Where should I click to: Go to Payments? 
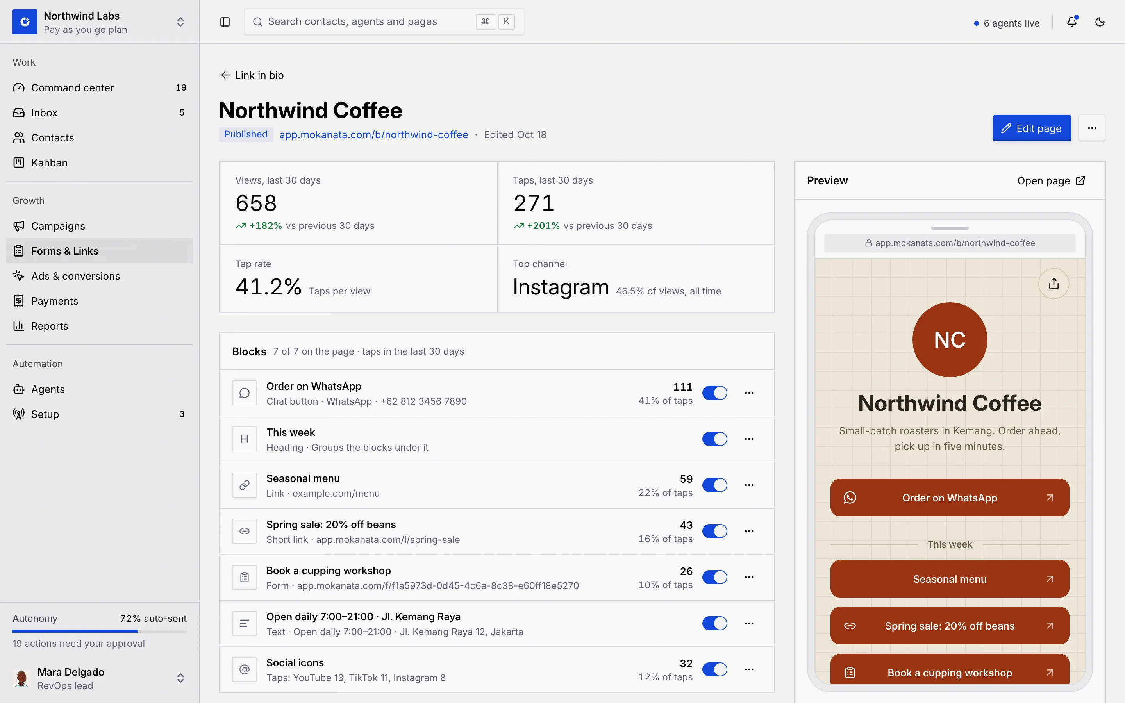click(100, 301)
